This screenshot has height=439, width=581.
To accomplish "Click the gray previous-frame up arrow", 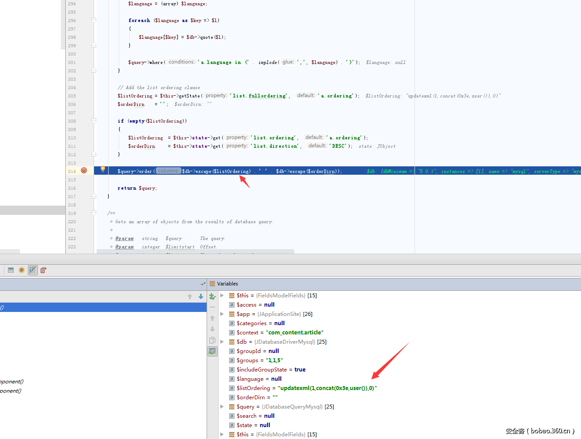I will (190, 296).
